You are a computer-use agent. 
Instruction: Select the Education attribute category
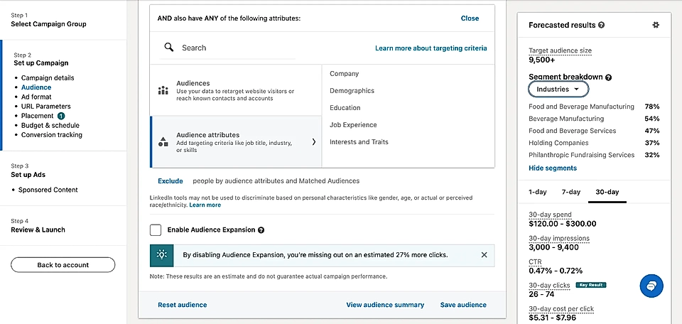(x=345, y=107)
